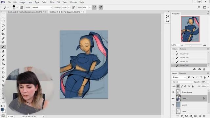Click the Navigator zoom percentage field
The height and width of the screenshot is (118, 210).
coord(176,45)
